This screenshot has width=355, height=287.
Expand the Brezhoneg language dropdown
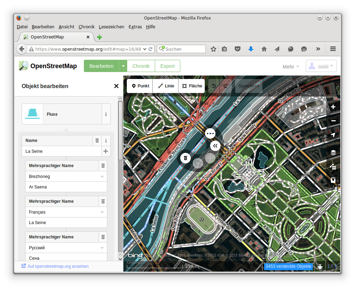click(x=102, y=177)
